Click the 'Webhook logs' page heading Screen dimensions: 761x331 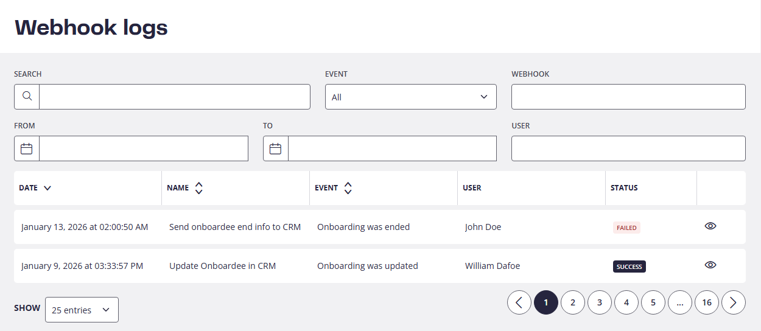(x=91, y=27)
